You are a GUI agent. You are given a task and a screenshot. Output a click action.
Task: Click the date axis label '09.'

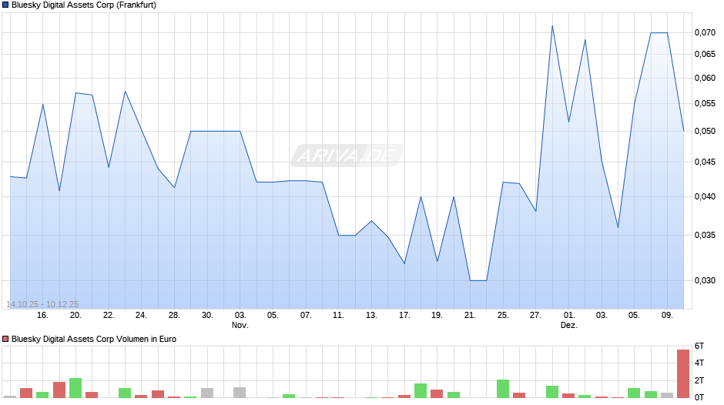pos(667,315)
